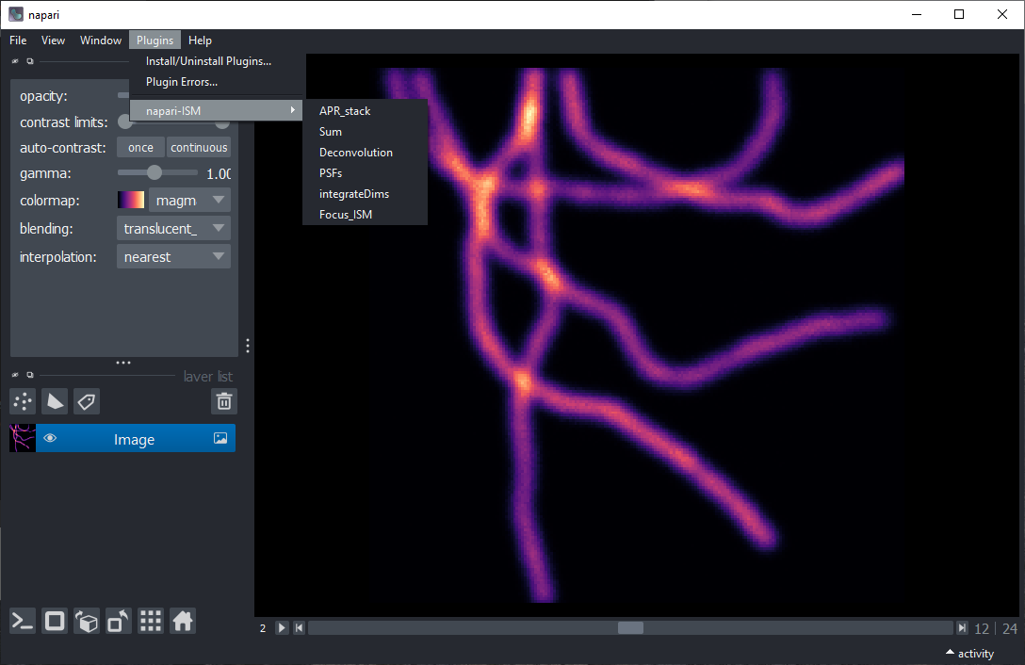Screen dimensions: 1025x665
Task: Click the gamma value 1.00
Action: pos(219,173)
